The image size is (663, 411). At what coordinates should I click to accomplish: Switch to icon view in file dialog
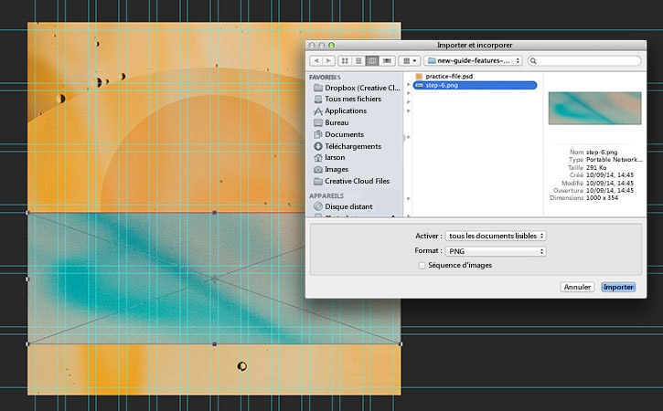pos(345,61)
